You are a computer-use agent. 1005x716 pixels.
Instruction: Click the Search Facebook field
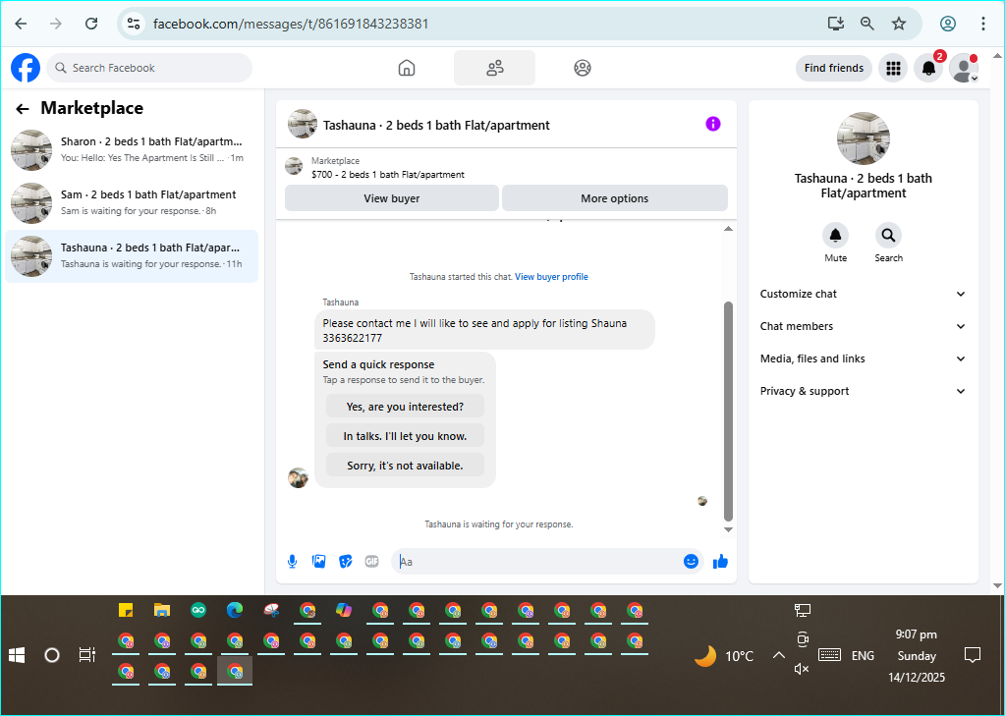(x=149, y=68)
